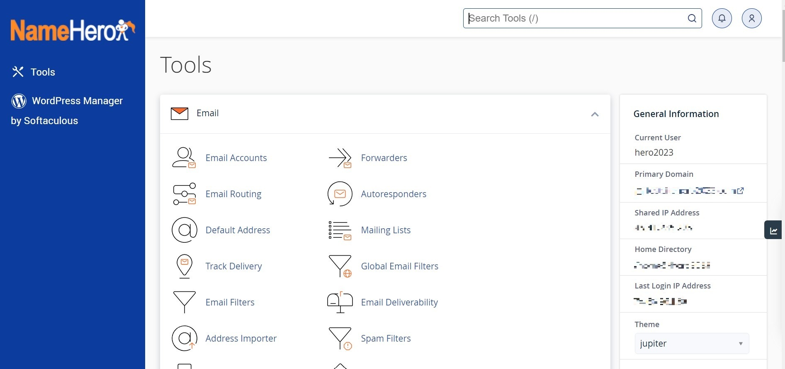Click Spam Filters funnel icon

tap(340, 338)
